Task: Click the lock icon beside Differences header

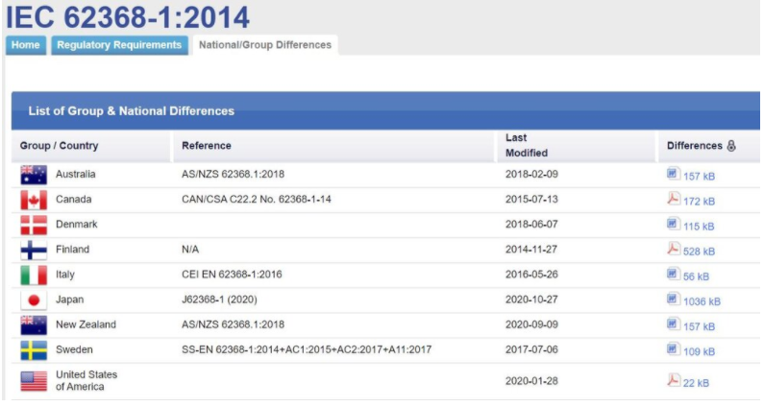Action: point(731,146)
